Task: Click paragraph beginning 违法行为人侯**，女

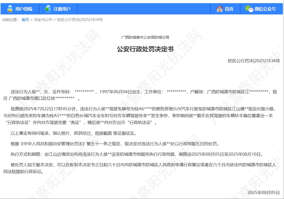Action: coord(140,95)
